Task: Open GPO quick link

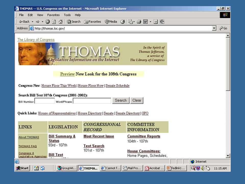Action: point(145,113)
